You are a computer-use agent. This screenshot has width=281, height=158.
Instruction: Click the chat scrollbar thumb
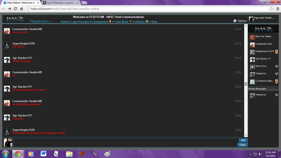[246, 84]
